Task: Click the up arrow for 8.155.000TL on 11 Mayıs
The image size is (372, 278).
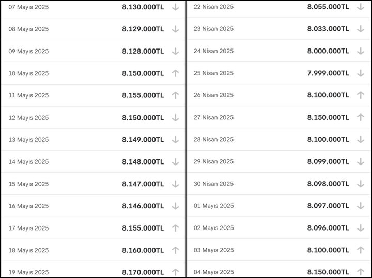Action: (175, 95)
